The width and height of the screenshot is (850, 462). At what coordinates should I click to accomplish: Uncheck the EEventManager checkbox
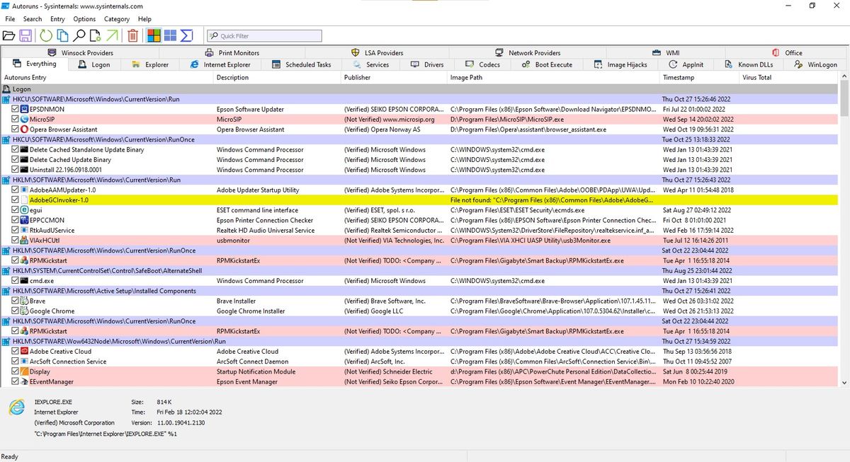click(x=16, y=382)
